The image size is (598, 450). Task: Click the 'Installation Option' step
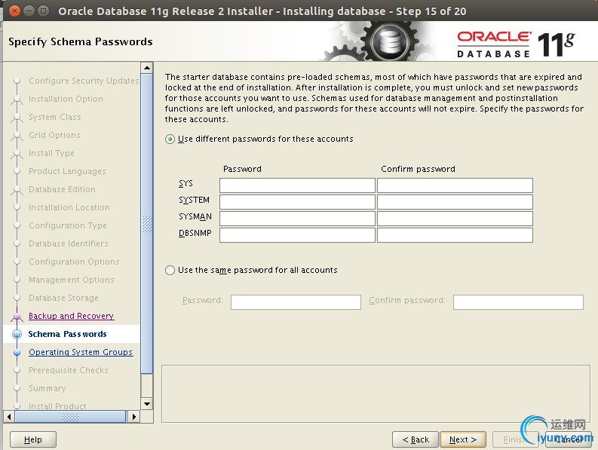coord(66,99)
